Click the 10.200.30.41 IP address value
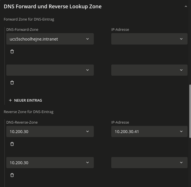Image resolution: width=191 pixels, height=187 pixels. pyautogui.click(x=127, y=132)
